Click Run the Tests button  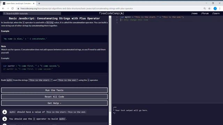54,90
